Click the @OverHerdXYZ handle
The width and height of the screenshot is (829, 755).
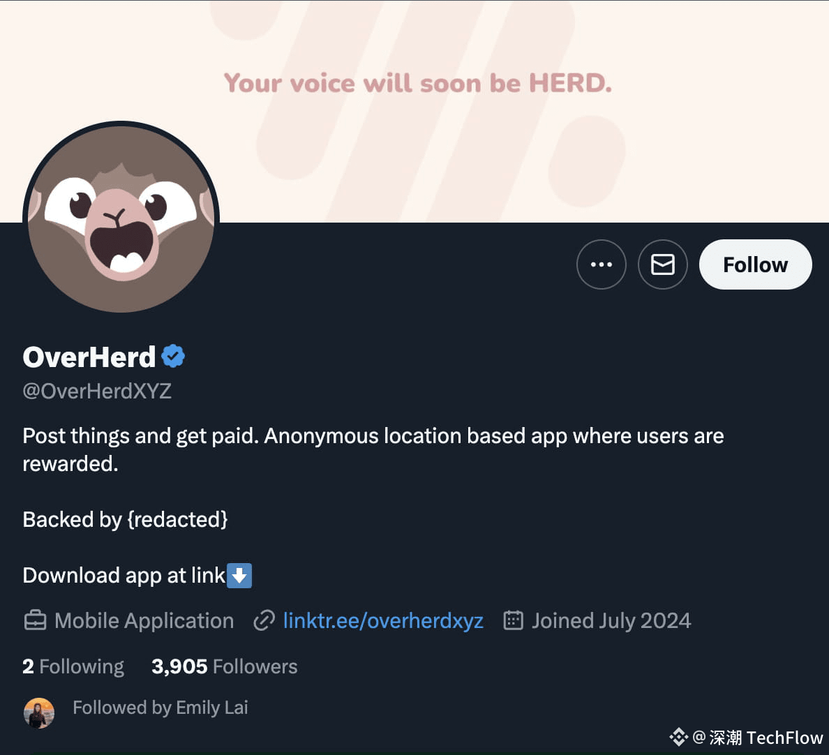click(x=97, y=391)
